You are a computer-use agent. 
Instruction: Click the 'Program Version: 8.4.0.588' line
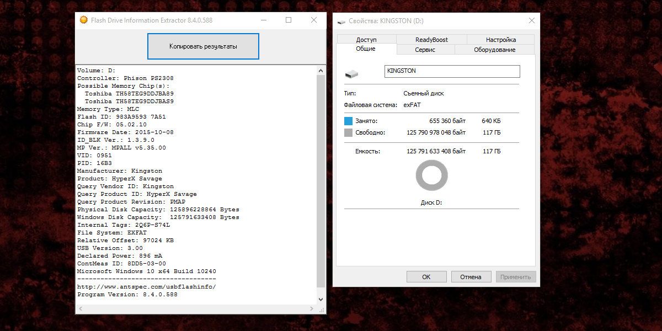tap(127, 295)
